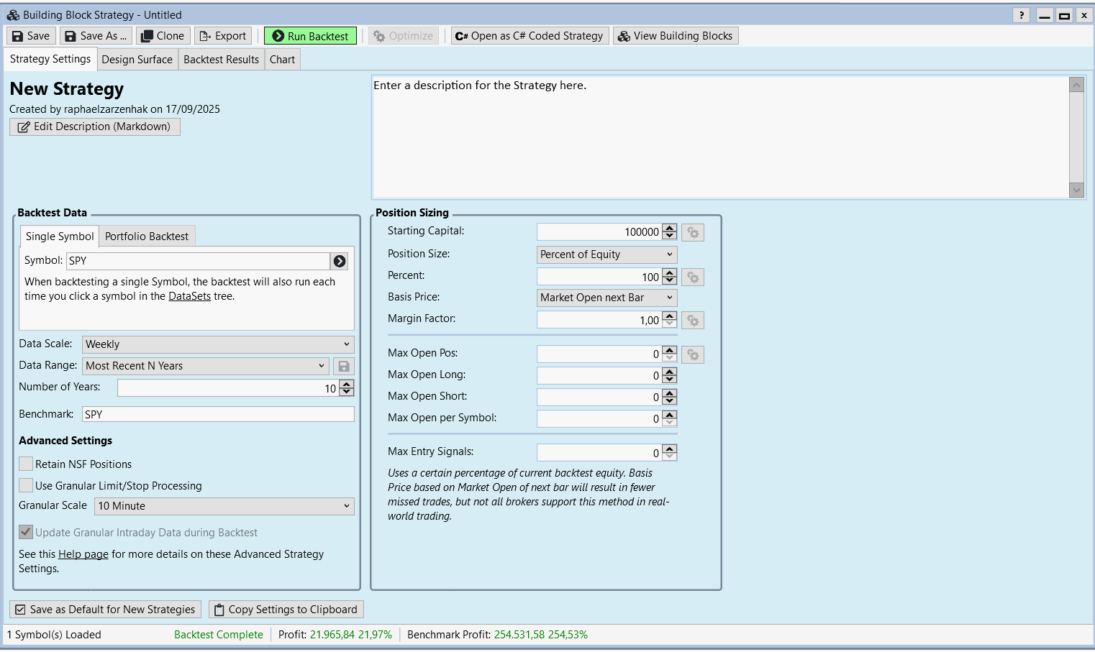Click the Save As toolbar button

click(96, 36)
